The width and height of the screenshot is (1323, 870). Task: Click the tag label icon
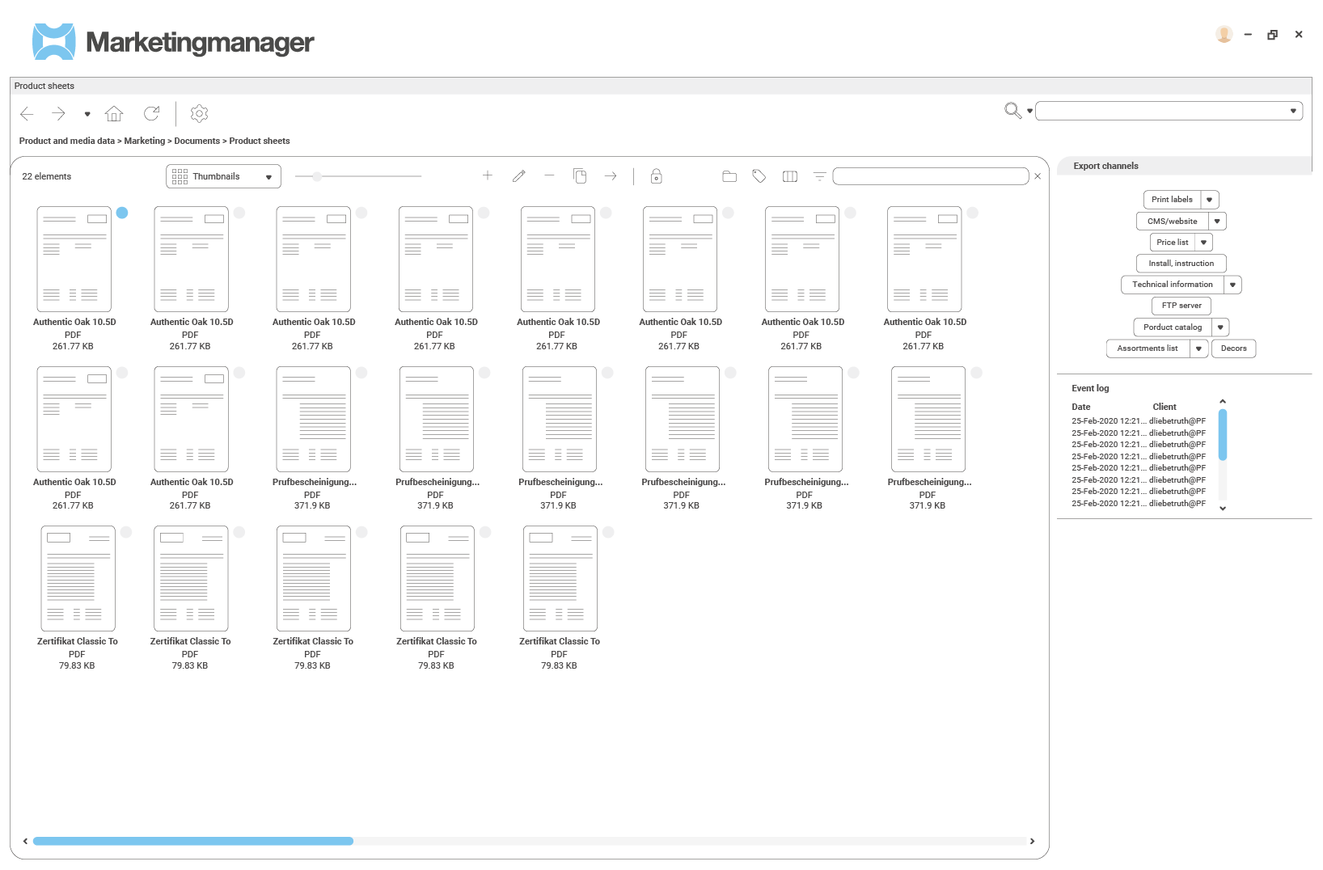[x=759, y=176]
